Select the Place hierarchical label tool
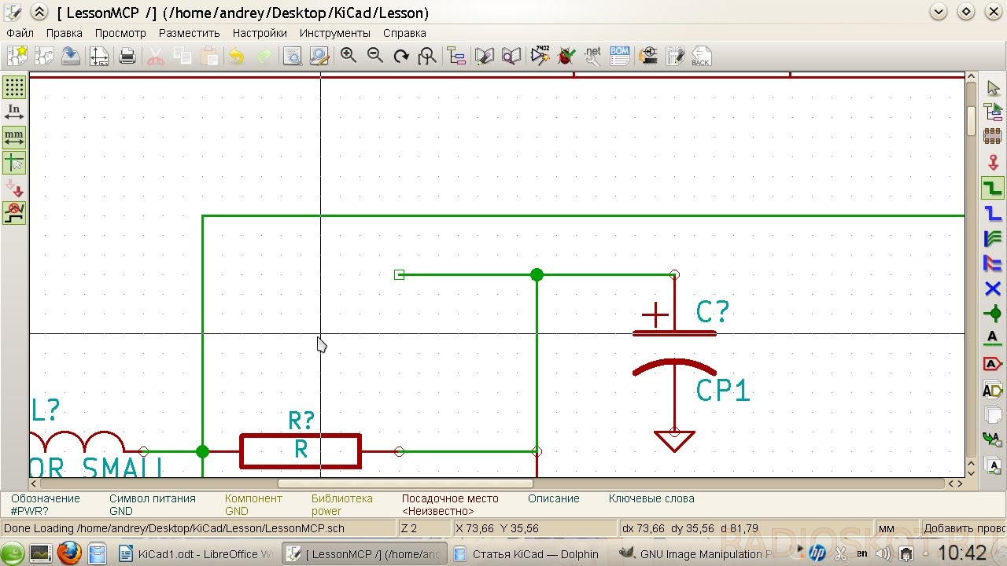Viewport: 1007px width, 566px height. 993,389
